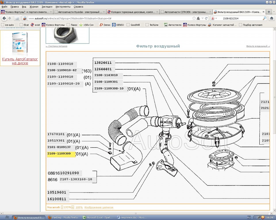Click the statistics bar-chart toolbar icon
276x220 pixels.
[17, 18]
